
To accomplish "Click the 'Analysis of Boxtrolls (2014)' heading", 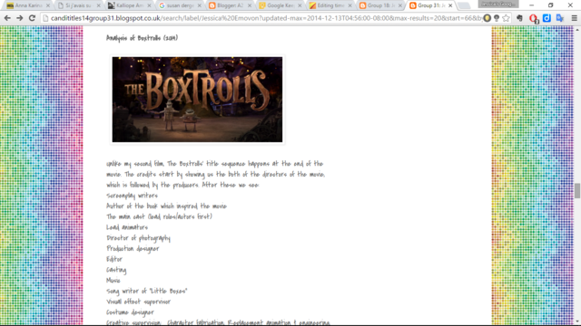I will click(x=142, y=38).
